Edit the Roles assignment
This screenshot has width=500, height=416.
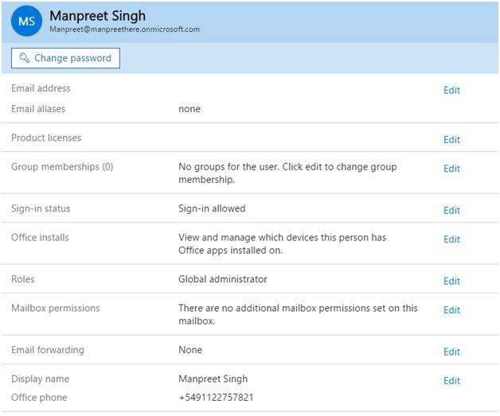pos(451,281)
